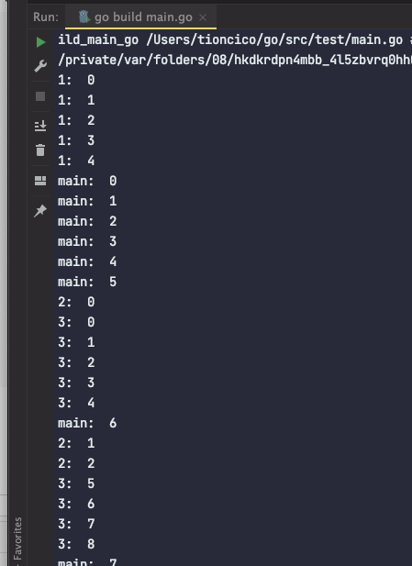
Task: Rerun the program with green play icon
Action: pos(40,42)
